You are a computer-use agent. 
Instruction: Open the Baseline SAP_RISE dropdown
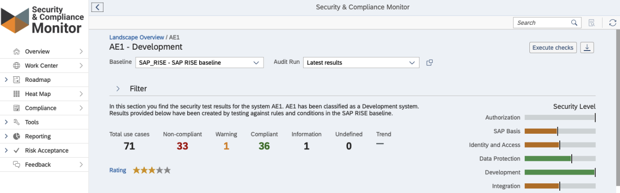(x=199, y=62)
